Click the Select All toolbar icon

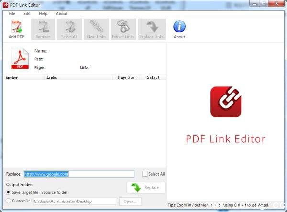coord(69,29)
